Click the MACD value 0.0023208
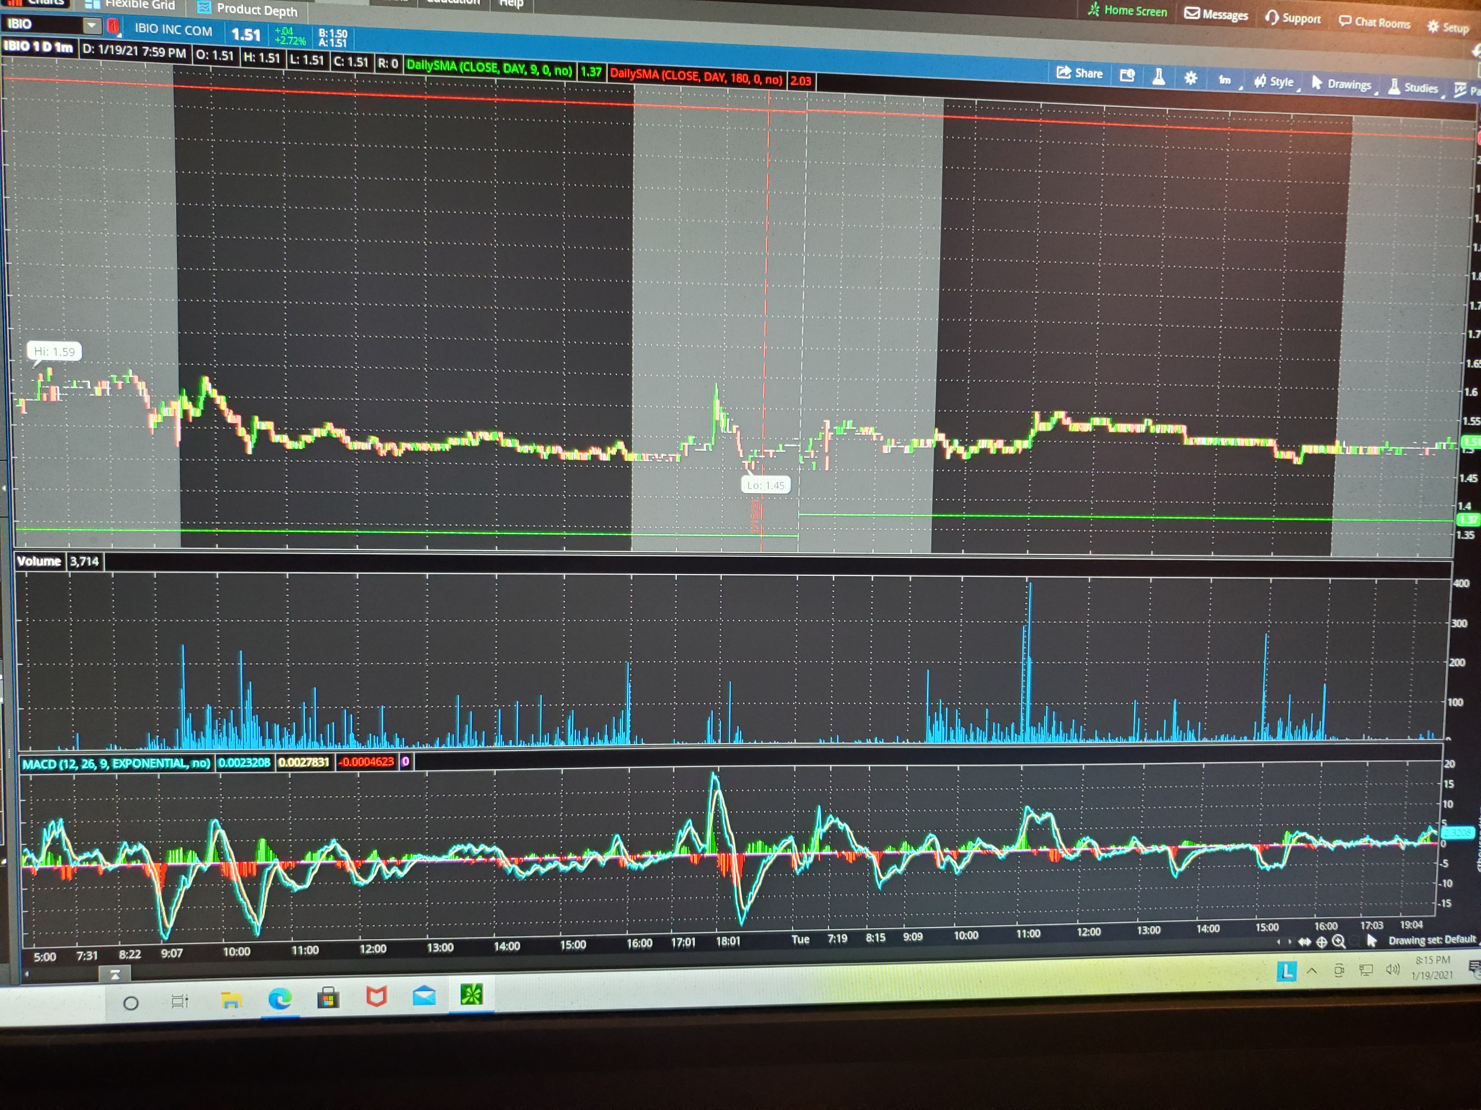 click(244, 762)
